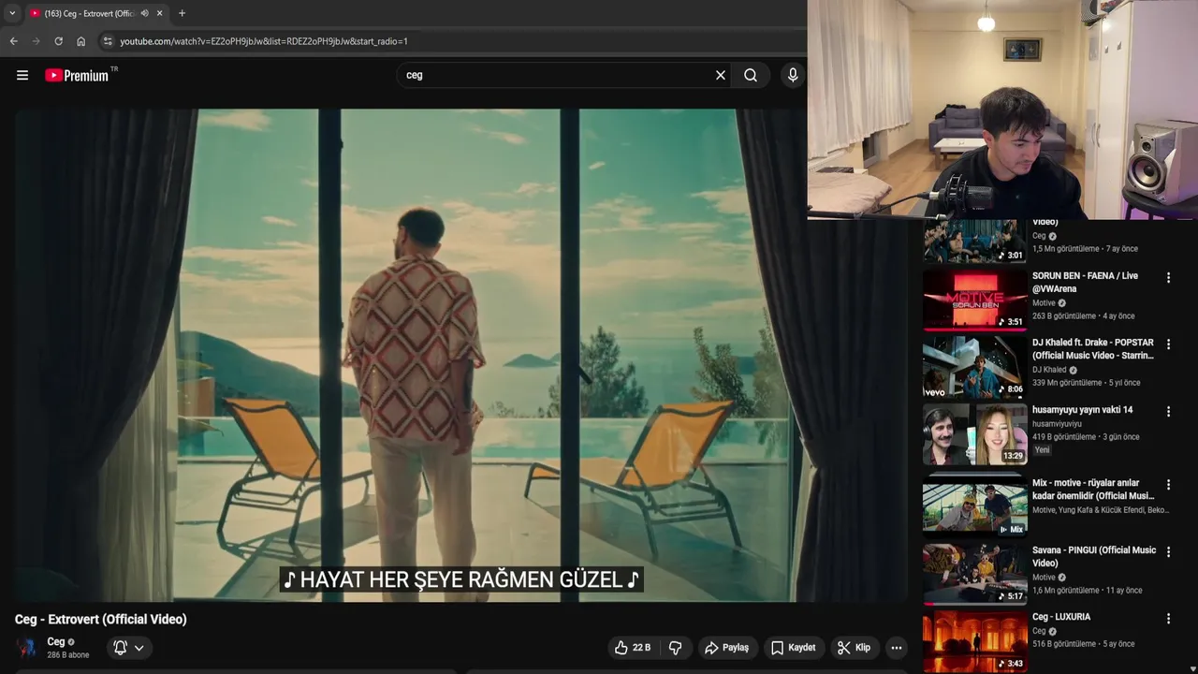Reload the page
Screen dimensions: 1198x674
click(x=58, y=41)
